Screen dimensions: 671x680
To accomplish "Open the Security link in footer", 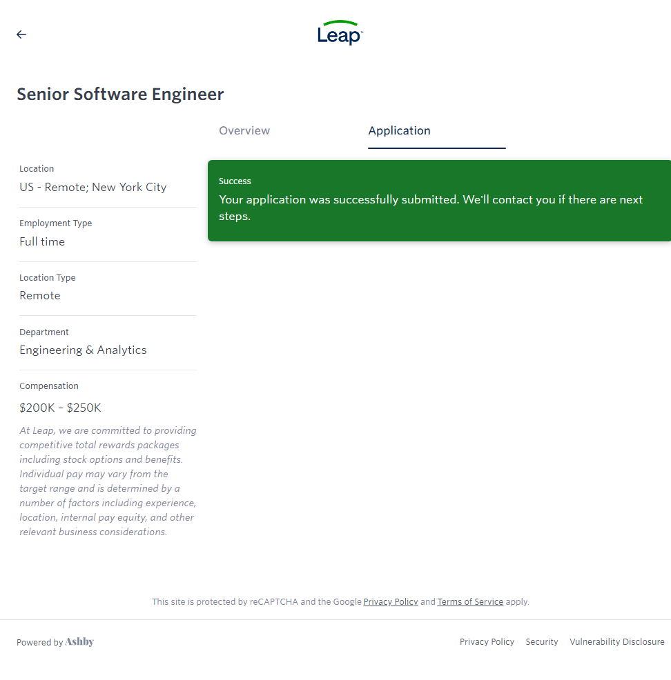I will click(541, 642).
